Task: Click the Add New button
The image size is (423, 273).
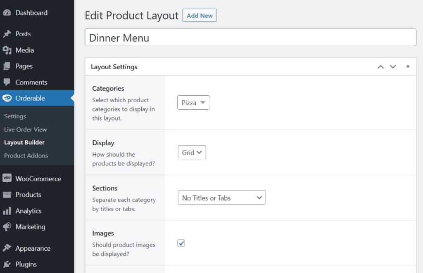Action: pos(200,15)
